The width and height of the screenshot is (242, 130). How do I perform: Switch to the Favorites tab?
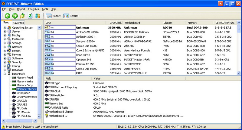(18, 23)
